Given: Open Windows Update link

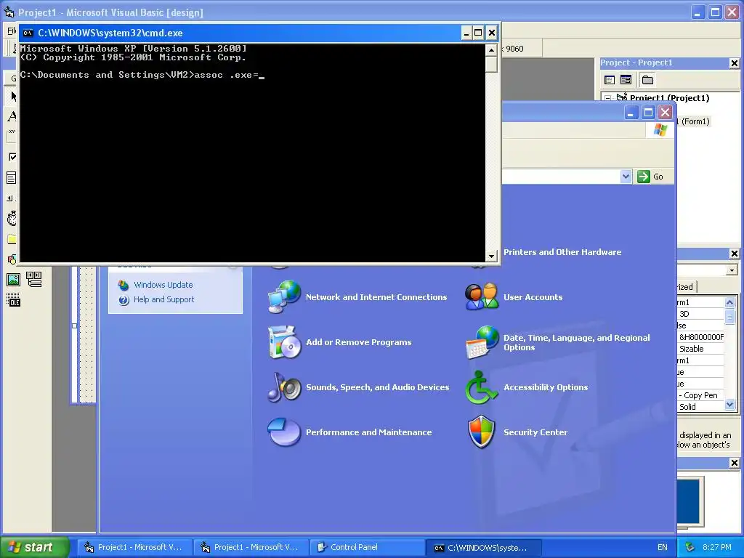Looking at the screenshot, I should pyautogui.click(x=163, y=285).
